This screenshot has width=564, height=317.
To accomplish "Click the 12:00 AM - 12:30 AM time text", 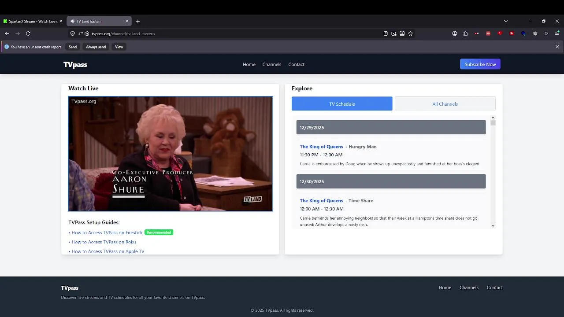I will pyautogui.click(x=322, y=209).
